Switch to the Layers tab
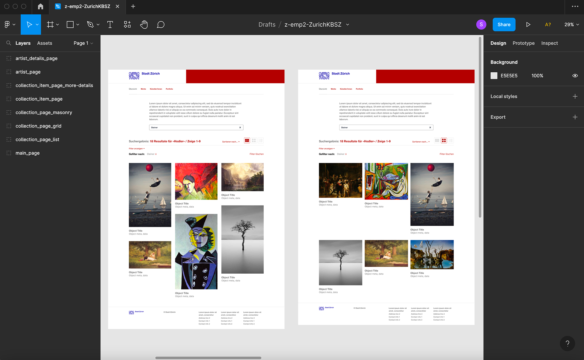The image size is (584, 360). pyautogui.click(x=23, y=43)
